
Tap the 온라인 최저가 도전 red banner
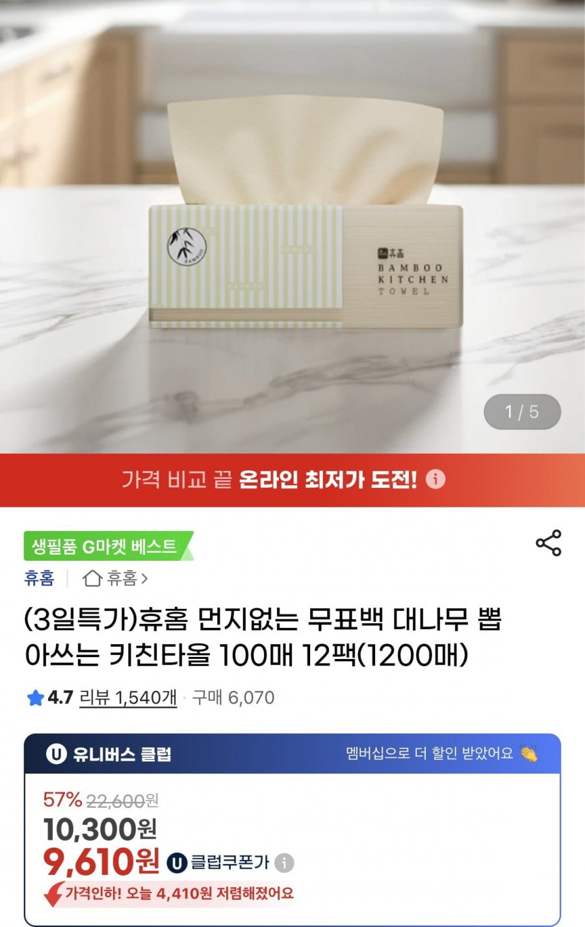pos(292,480)
